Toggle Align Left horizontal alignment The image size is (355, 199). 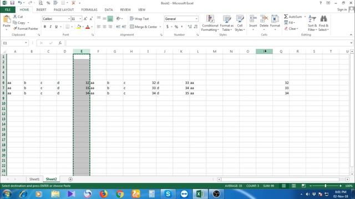coord(99,27)
